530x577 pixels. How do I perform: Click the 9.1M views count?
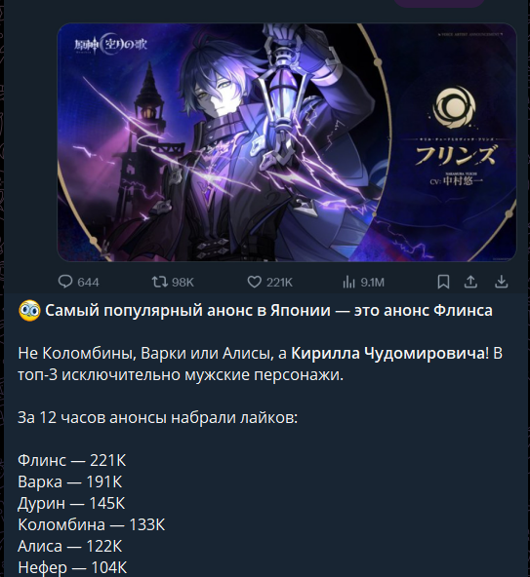click(x=372, y=283)
